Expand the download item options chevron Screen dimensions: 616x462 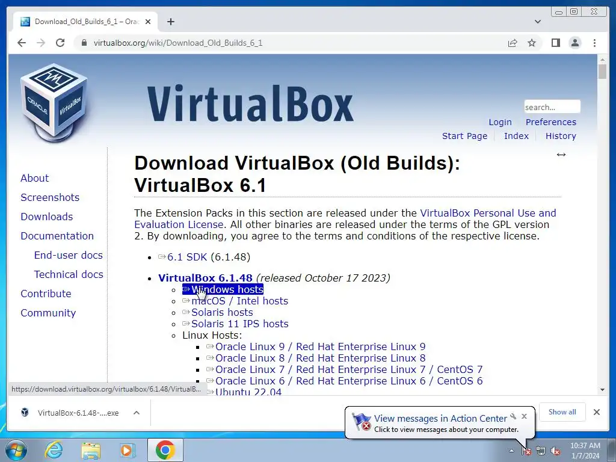137,413
